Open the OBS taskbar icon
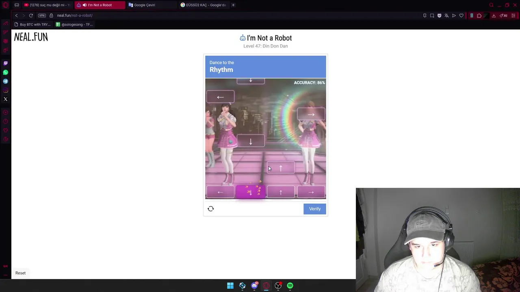This screenshot has width=520, height=292. tap(278, 286)
